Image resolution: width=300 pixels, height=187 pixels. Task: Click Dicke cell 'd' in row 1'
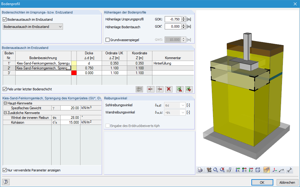[x=89, y=63]
